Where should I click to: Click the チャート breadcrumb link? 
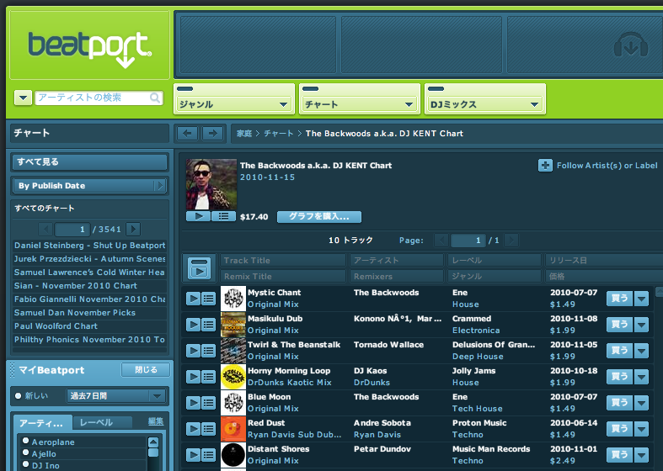coord(279,134)
